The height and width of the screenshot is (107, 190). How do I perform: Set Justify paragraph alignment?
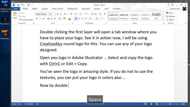coord(86,19)
